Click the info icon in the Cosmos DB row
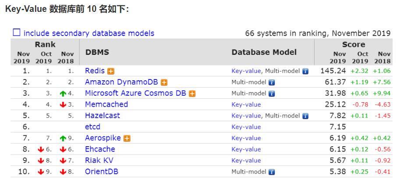 [272, 93]
